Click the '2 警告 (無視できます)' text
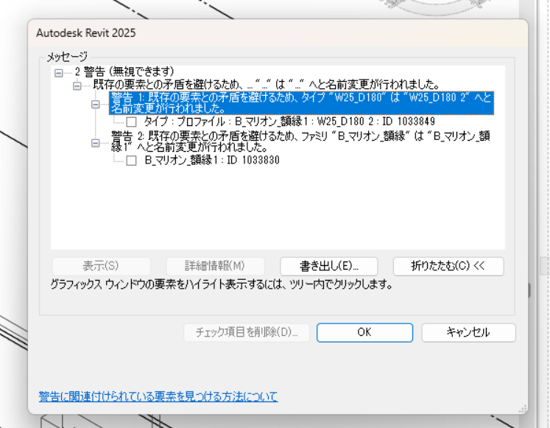550x428 pixels. pyautogui.click(x=124, y=72)
